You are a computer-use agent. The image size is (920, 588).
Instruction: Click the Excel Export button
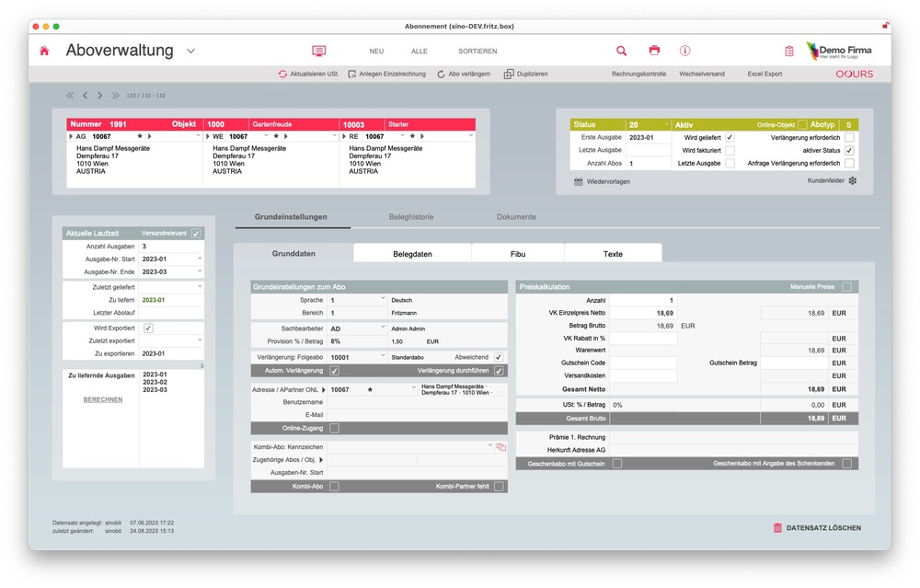click(x=765, y=74)
